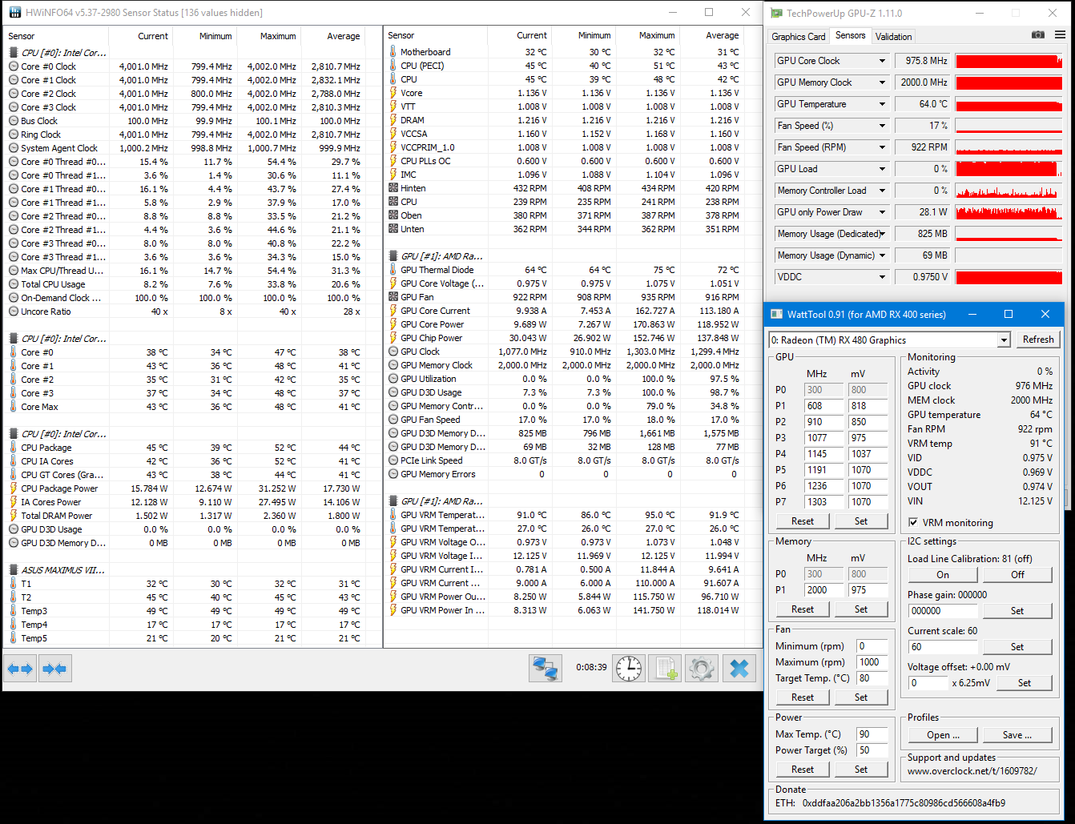Image resolution: width=1075 pixels, height=824 pixels.
Task: Open the Memory Controller Load dropdown
Action: [x=882, y=191]
